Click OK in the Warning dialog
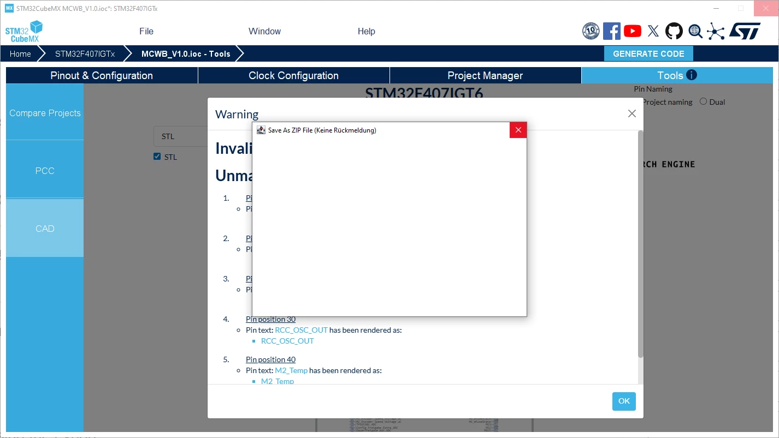Image resolution: width=779 pixels, height=438 pixels. pyautogui.click(x=624, y=401)
